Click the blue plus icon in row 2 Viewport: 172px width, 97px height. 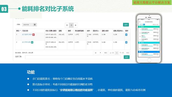pyautogui.click(x=126, y=42)
